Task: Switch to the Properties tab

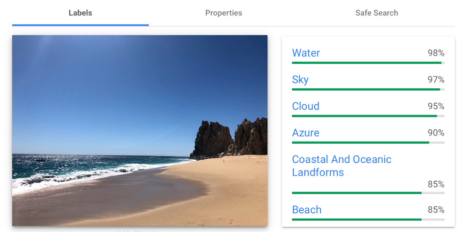Action: (x=223, y=13)
